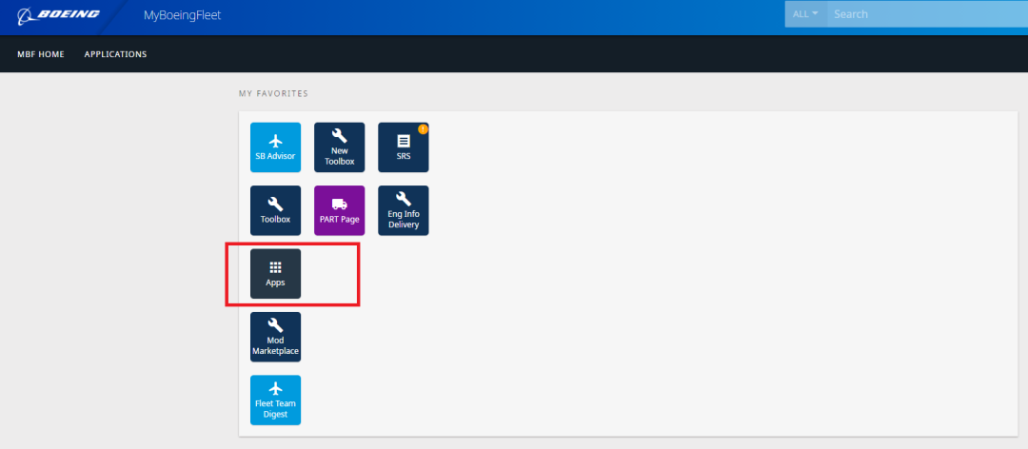The image size is (1028, 449).
Task: Click the orange alert badge on SRS
Action: click(424, 128)
